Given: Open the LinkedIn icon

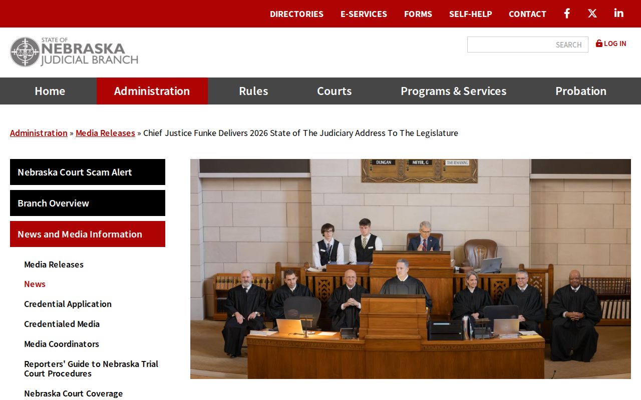Looking at the screenshot, I should pos(619,13).
